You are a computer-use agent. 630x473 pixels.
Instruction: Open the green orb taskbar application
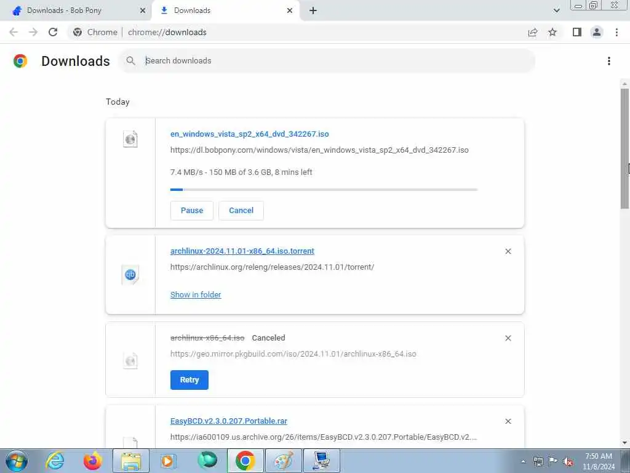[207, 461]
